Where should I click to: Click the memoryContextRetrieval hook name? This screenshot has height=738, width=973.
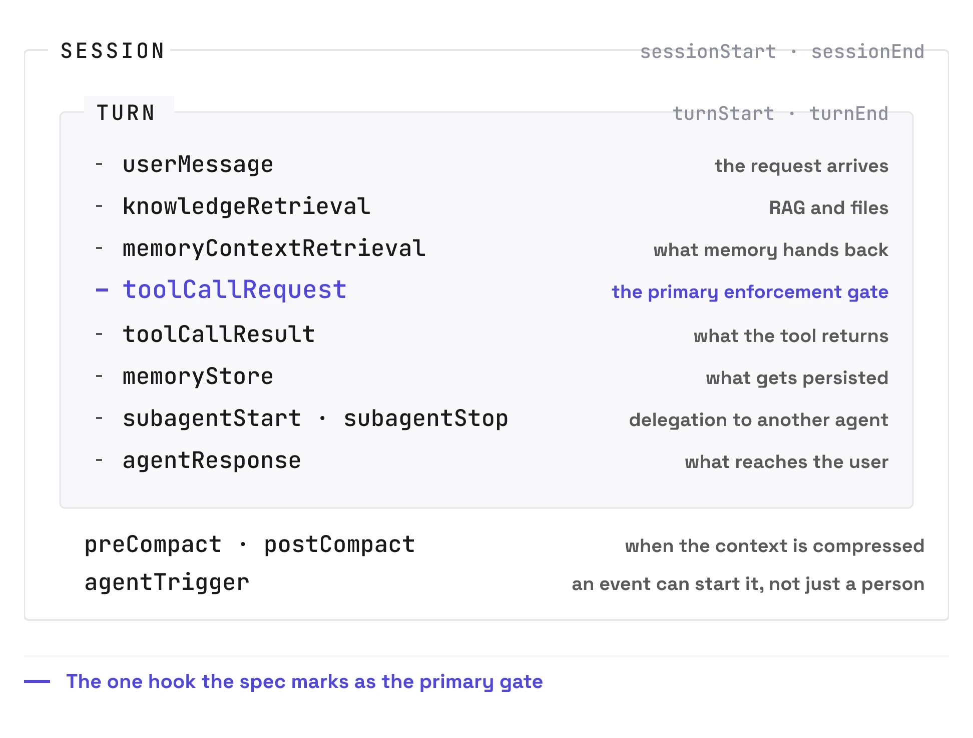click(x=274, y=248)
